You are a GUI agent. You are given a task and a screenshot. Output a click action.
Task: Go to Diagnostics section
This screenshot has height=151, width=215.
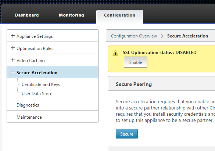point(28,105)
